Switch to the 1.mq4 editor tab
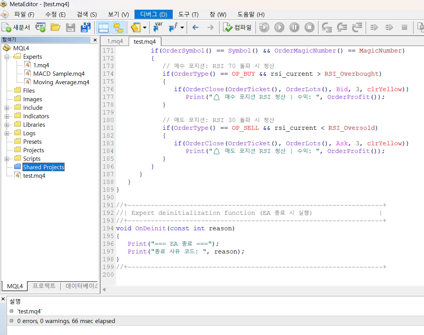 [x=115, y=41]
